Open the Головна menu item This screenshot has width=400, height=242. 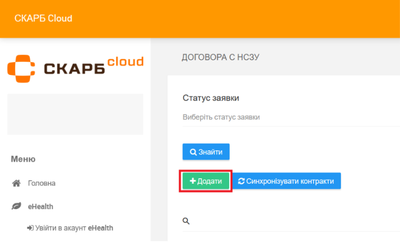(x=41, y=183)
